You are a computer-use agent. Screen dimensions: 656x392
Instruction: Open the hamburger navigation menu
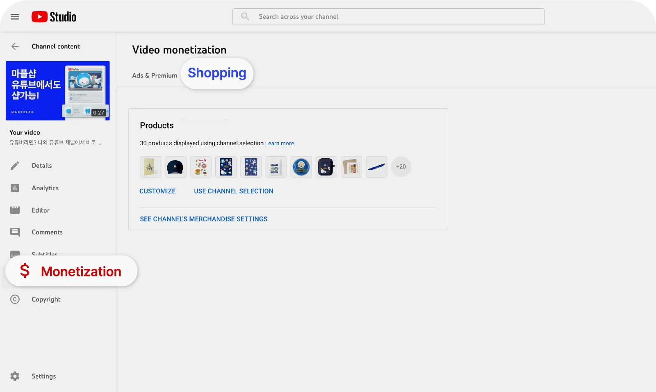(15, 17)
